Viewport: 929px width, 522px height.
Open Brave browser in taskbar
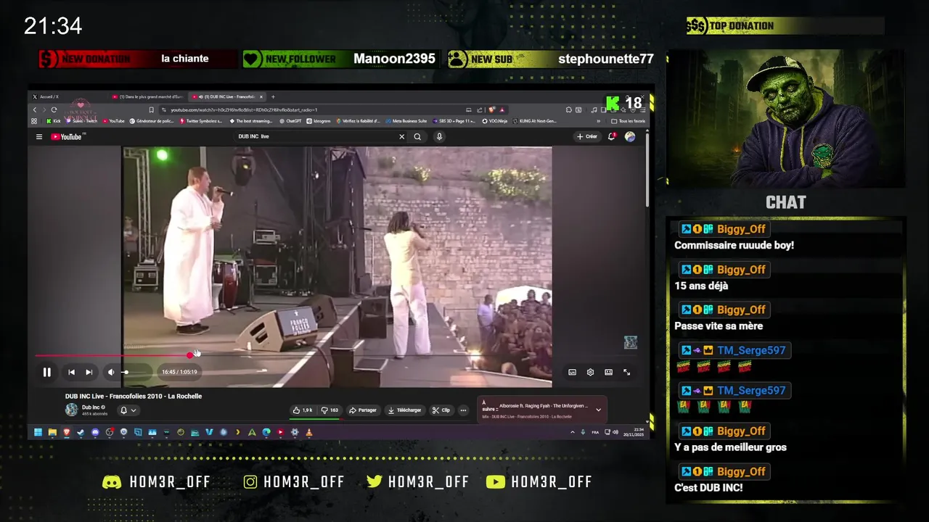(66, 432)
